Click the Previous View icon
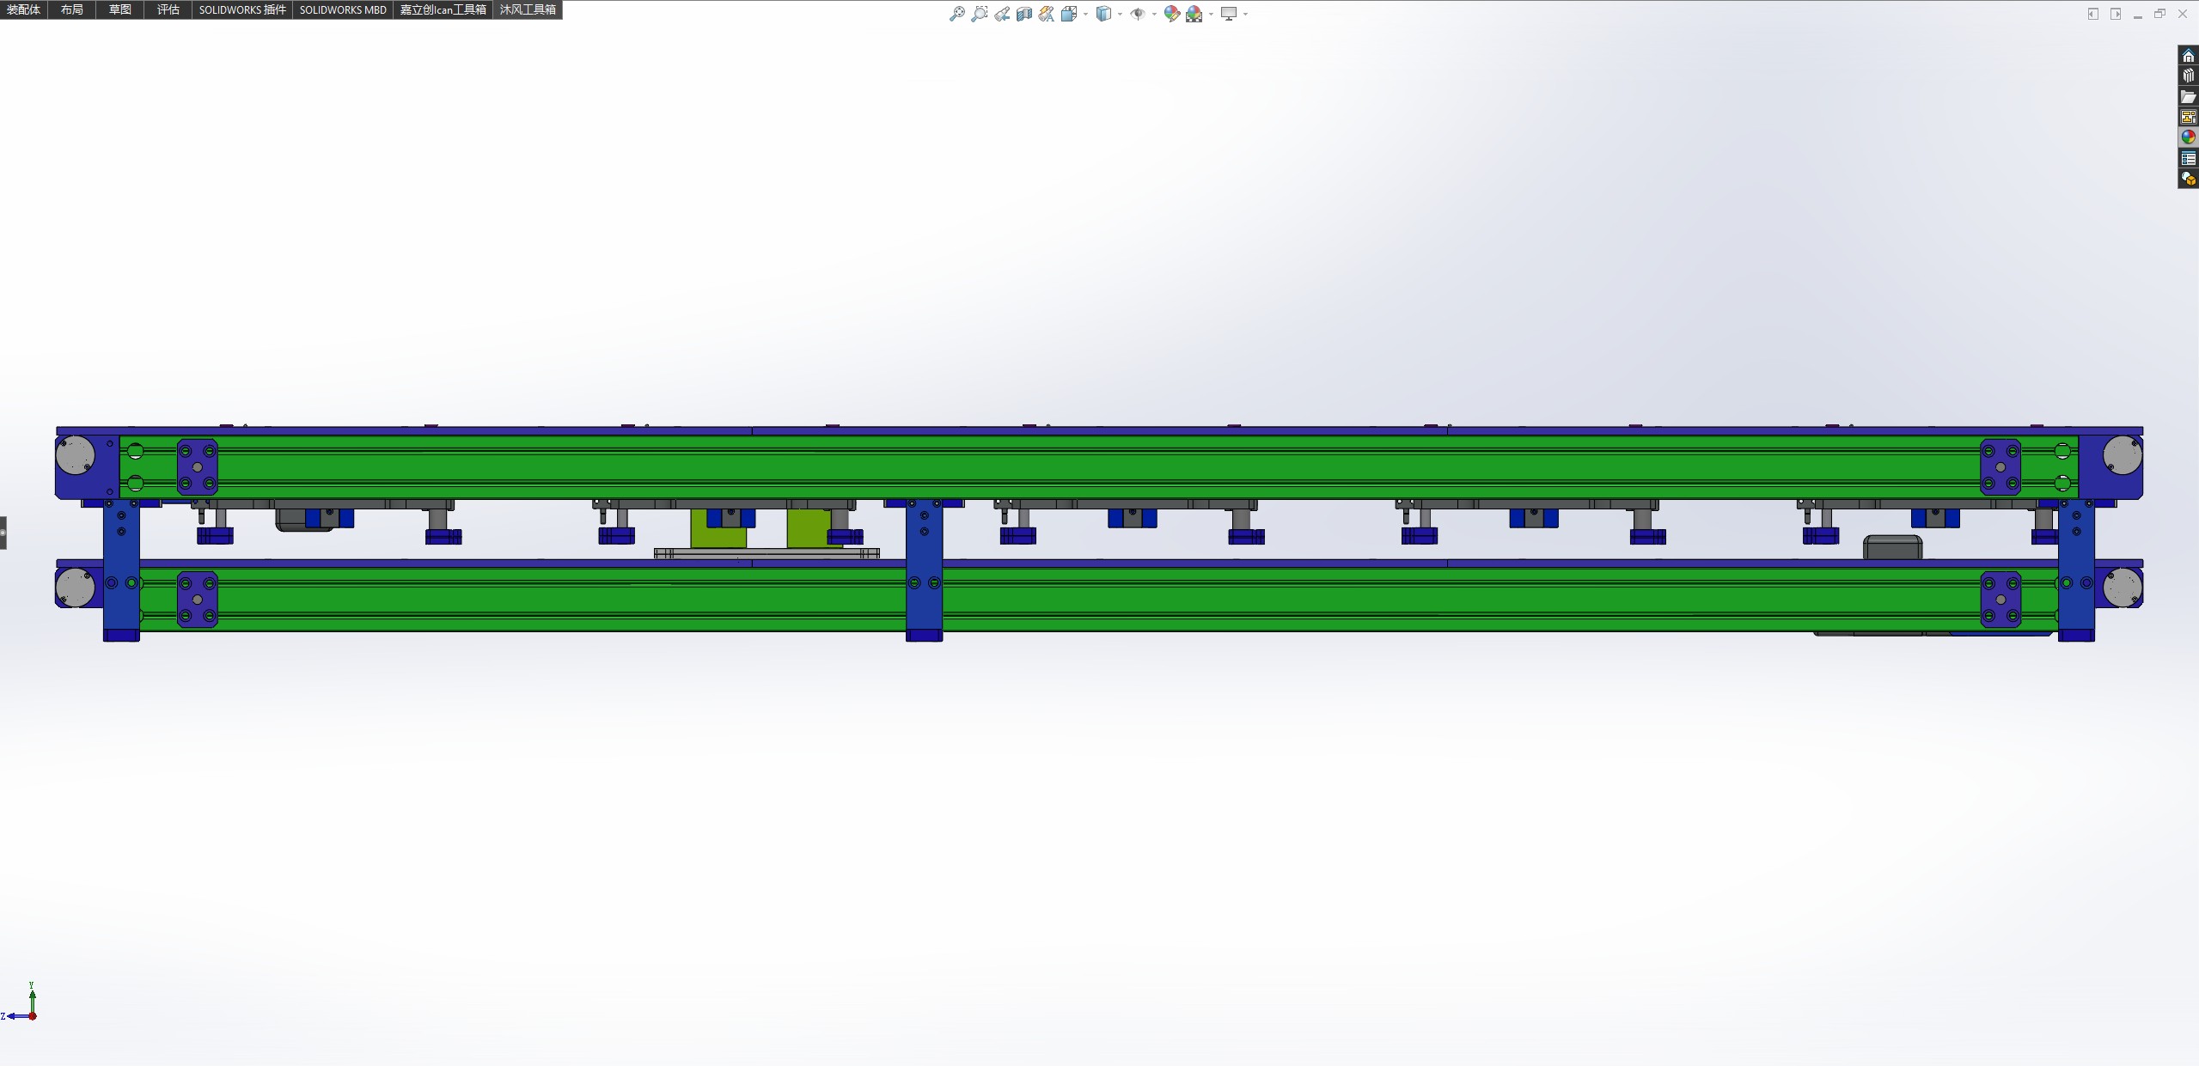The image size is (2199, 1066). click(1002, 14)
